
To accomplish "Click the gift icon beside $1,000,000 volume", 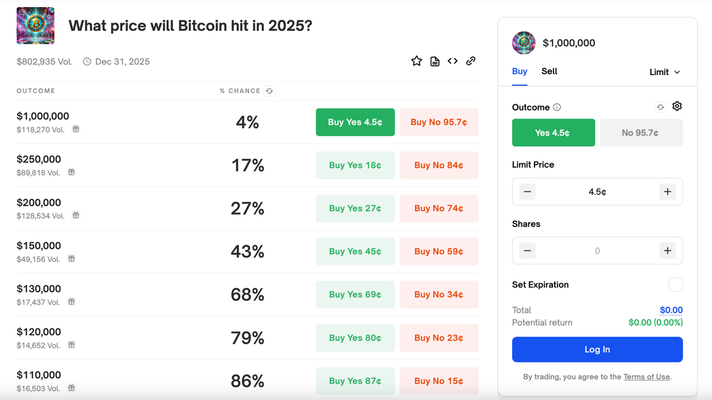I will click(76, 129).
